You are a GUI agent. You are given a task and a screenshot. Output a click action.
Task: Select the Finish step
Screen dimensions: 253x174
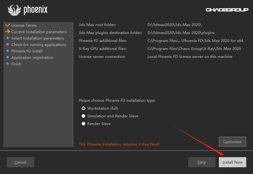pos(16,64)
